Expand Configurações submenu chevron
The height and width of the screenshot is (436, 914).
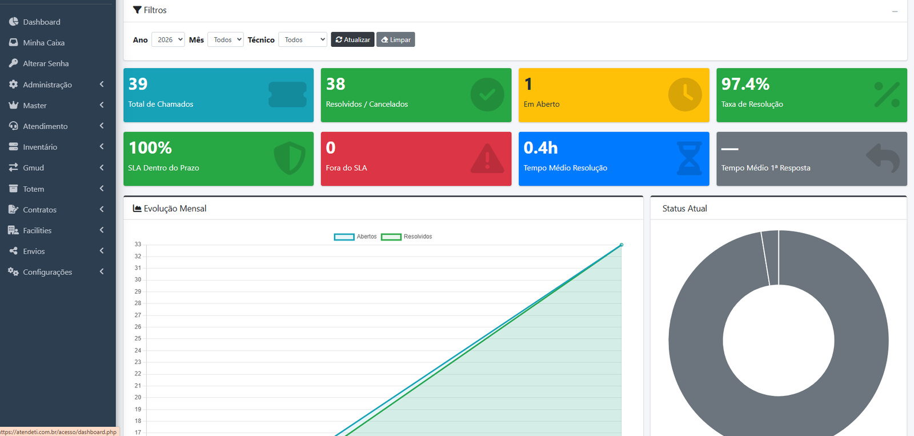(x=102, y=272)
